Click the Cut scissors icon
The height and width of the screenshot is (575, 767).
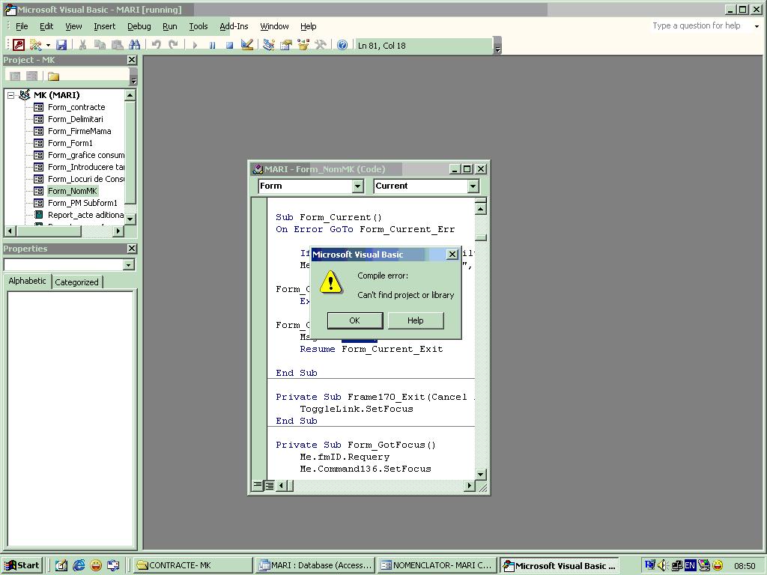pyautogui.click(x=82, y=45)
